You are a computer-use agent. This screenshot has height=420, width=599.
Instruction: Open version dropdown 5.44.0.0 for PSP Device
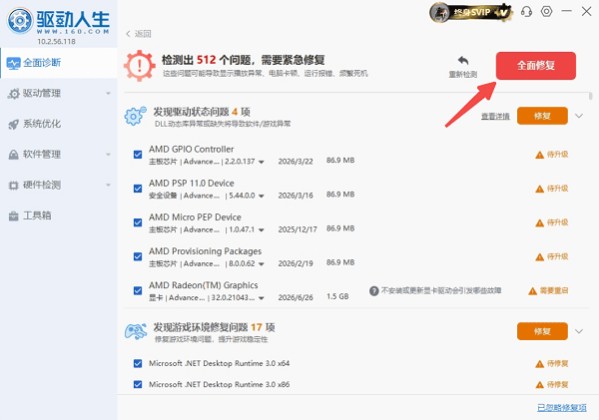(x=262, y=196)
